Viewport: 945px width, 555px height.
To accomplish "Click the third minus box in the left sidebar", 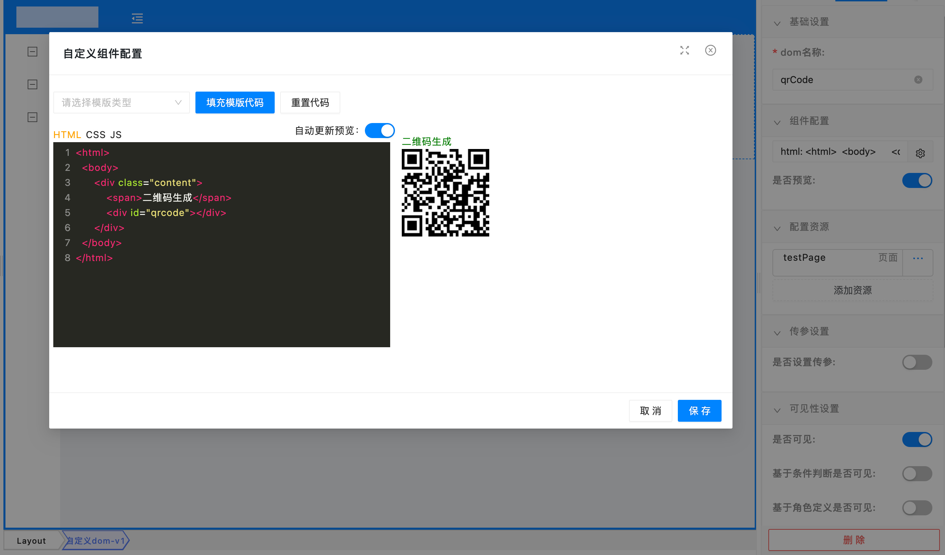I will point(32,117).
